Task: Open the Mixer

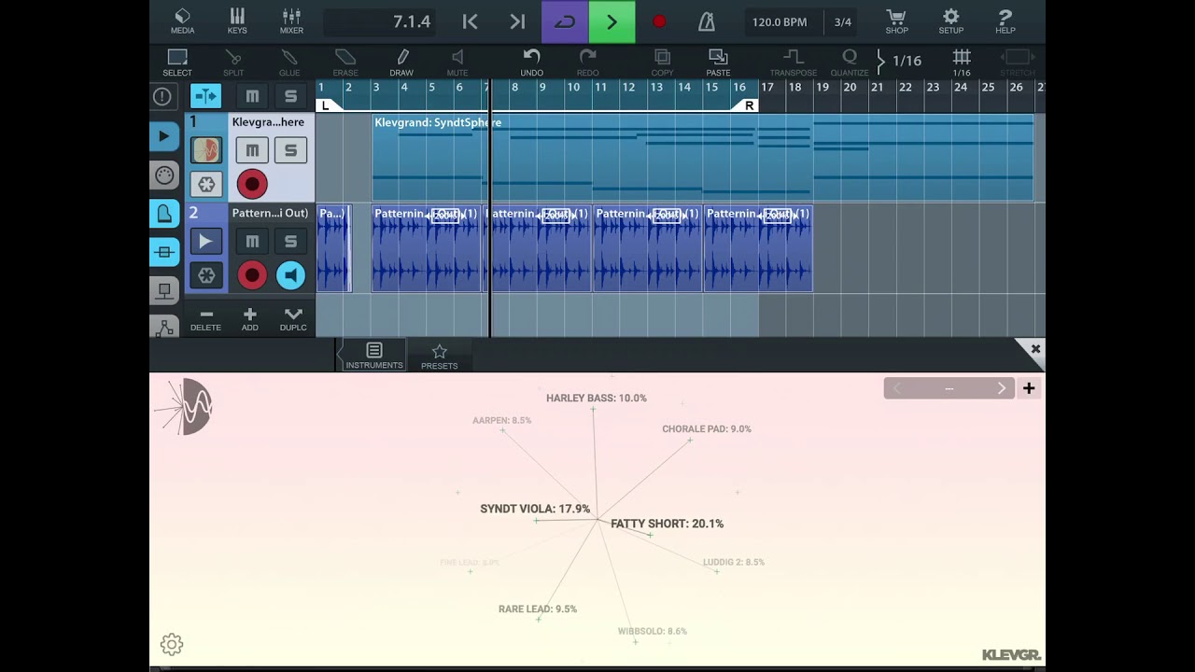Action: coord(291,21)
